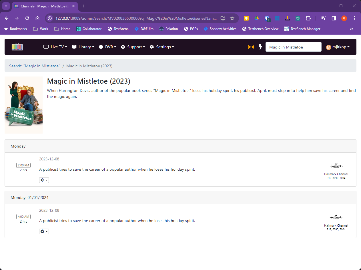This screenshot has height=270, width=361.
Task: Open the browser side panel icon
Action: [334, 18]
